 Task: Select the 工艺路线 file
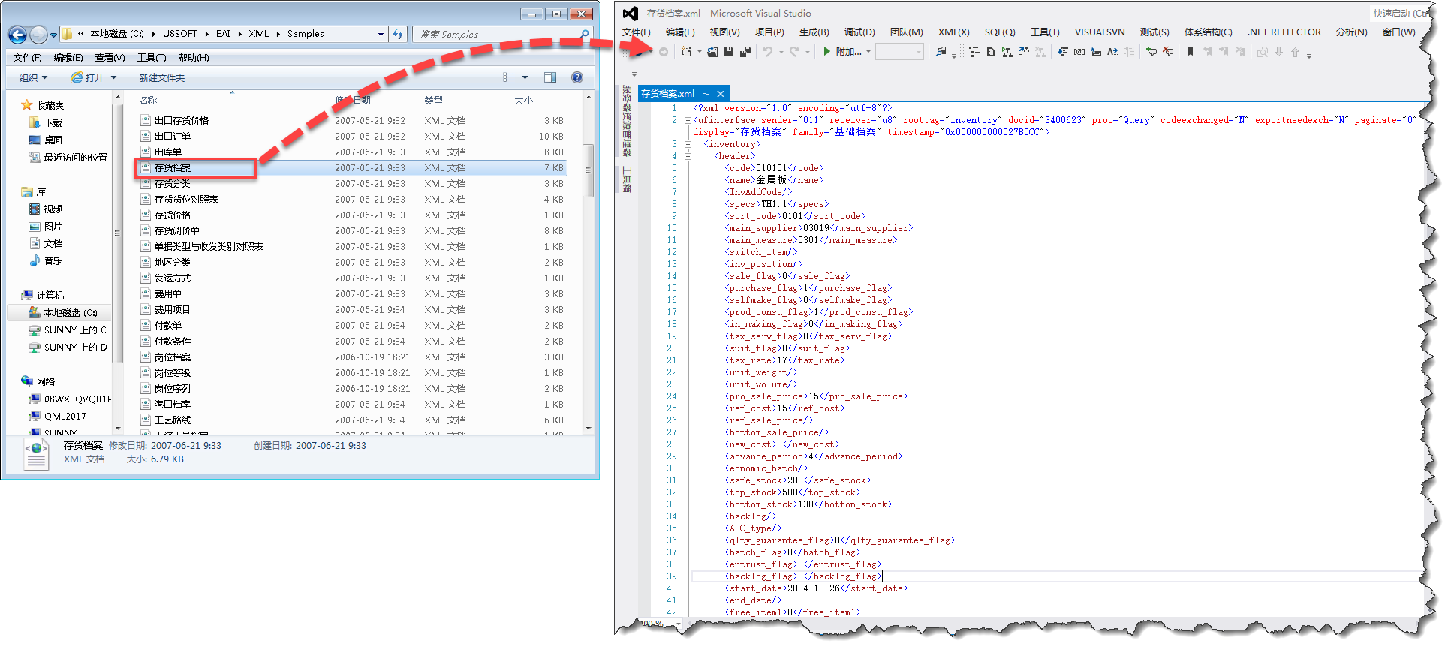click(166, 420)
